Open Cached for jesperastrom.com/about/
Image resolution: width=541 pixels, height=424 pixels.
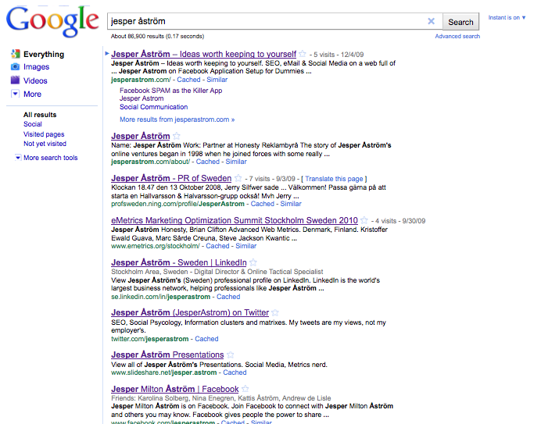(x=208, y=162)
